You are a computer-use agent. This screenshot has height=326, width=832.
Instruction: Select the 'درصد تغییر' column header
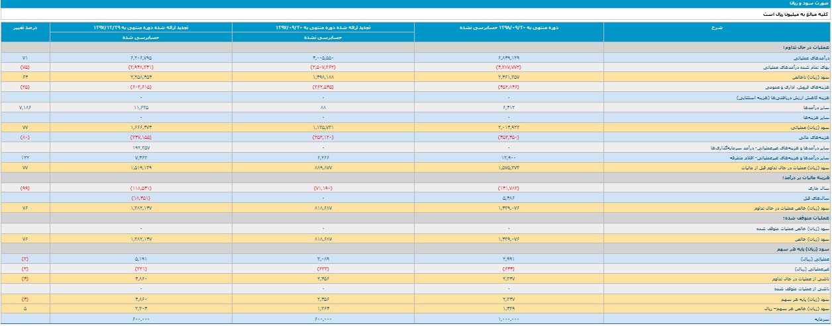click(25, 27)
